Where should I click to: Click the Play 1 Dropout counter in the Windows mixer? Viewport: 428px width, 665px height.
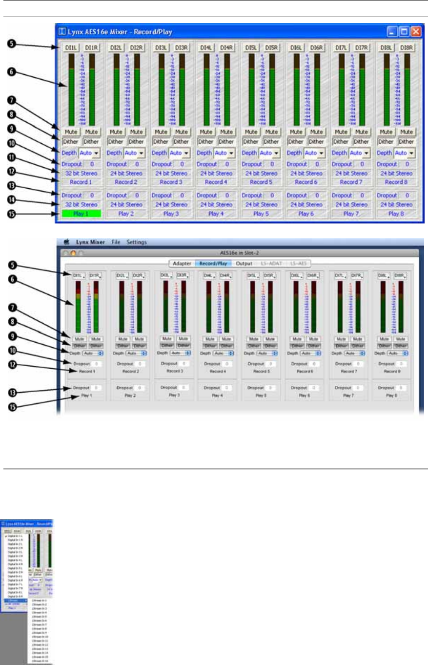[x=91, y=195]
